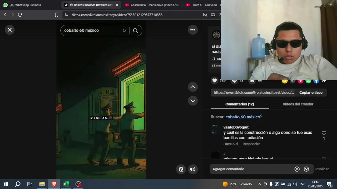This screenshot has height=189, width=337.
Task: Go to next video with down arrow
Action: click(193, 101)
